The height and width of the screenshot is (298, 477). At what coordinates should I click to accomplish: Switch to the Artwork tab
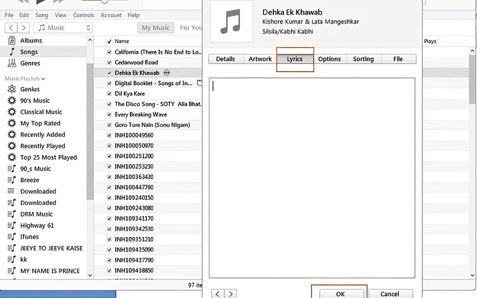pyautogui.click(x=260, y=59)
